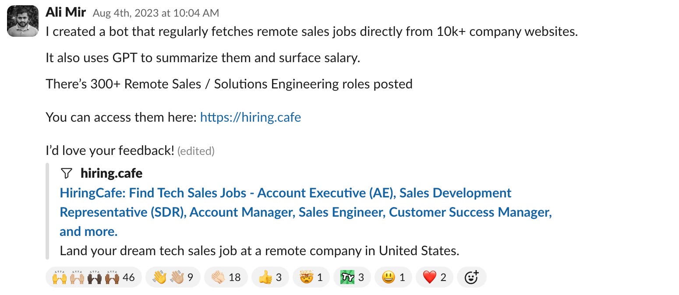Click the Ali Mir sender name
Viewport: 679px width, 295px height.
pyautogui.click(x=66, y=12)
